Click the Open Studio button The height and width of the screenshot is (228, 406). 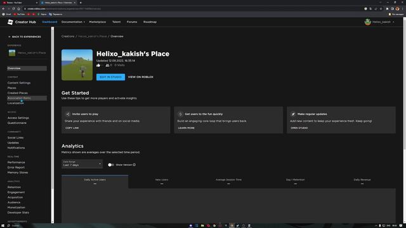299,128
